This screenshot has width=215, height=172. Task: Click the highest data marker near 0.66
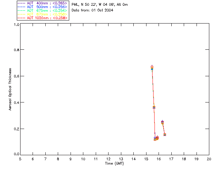[x=152, y=67]
